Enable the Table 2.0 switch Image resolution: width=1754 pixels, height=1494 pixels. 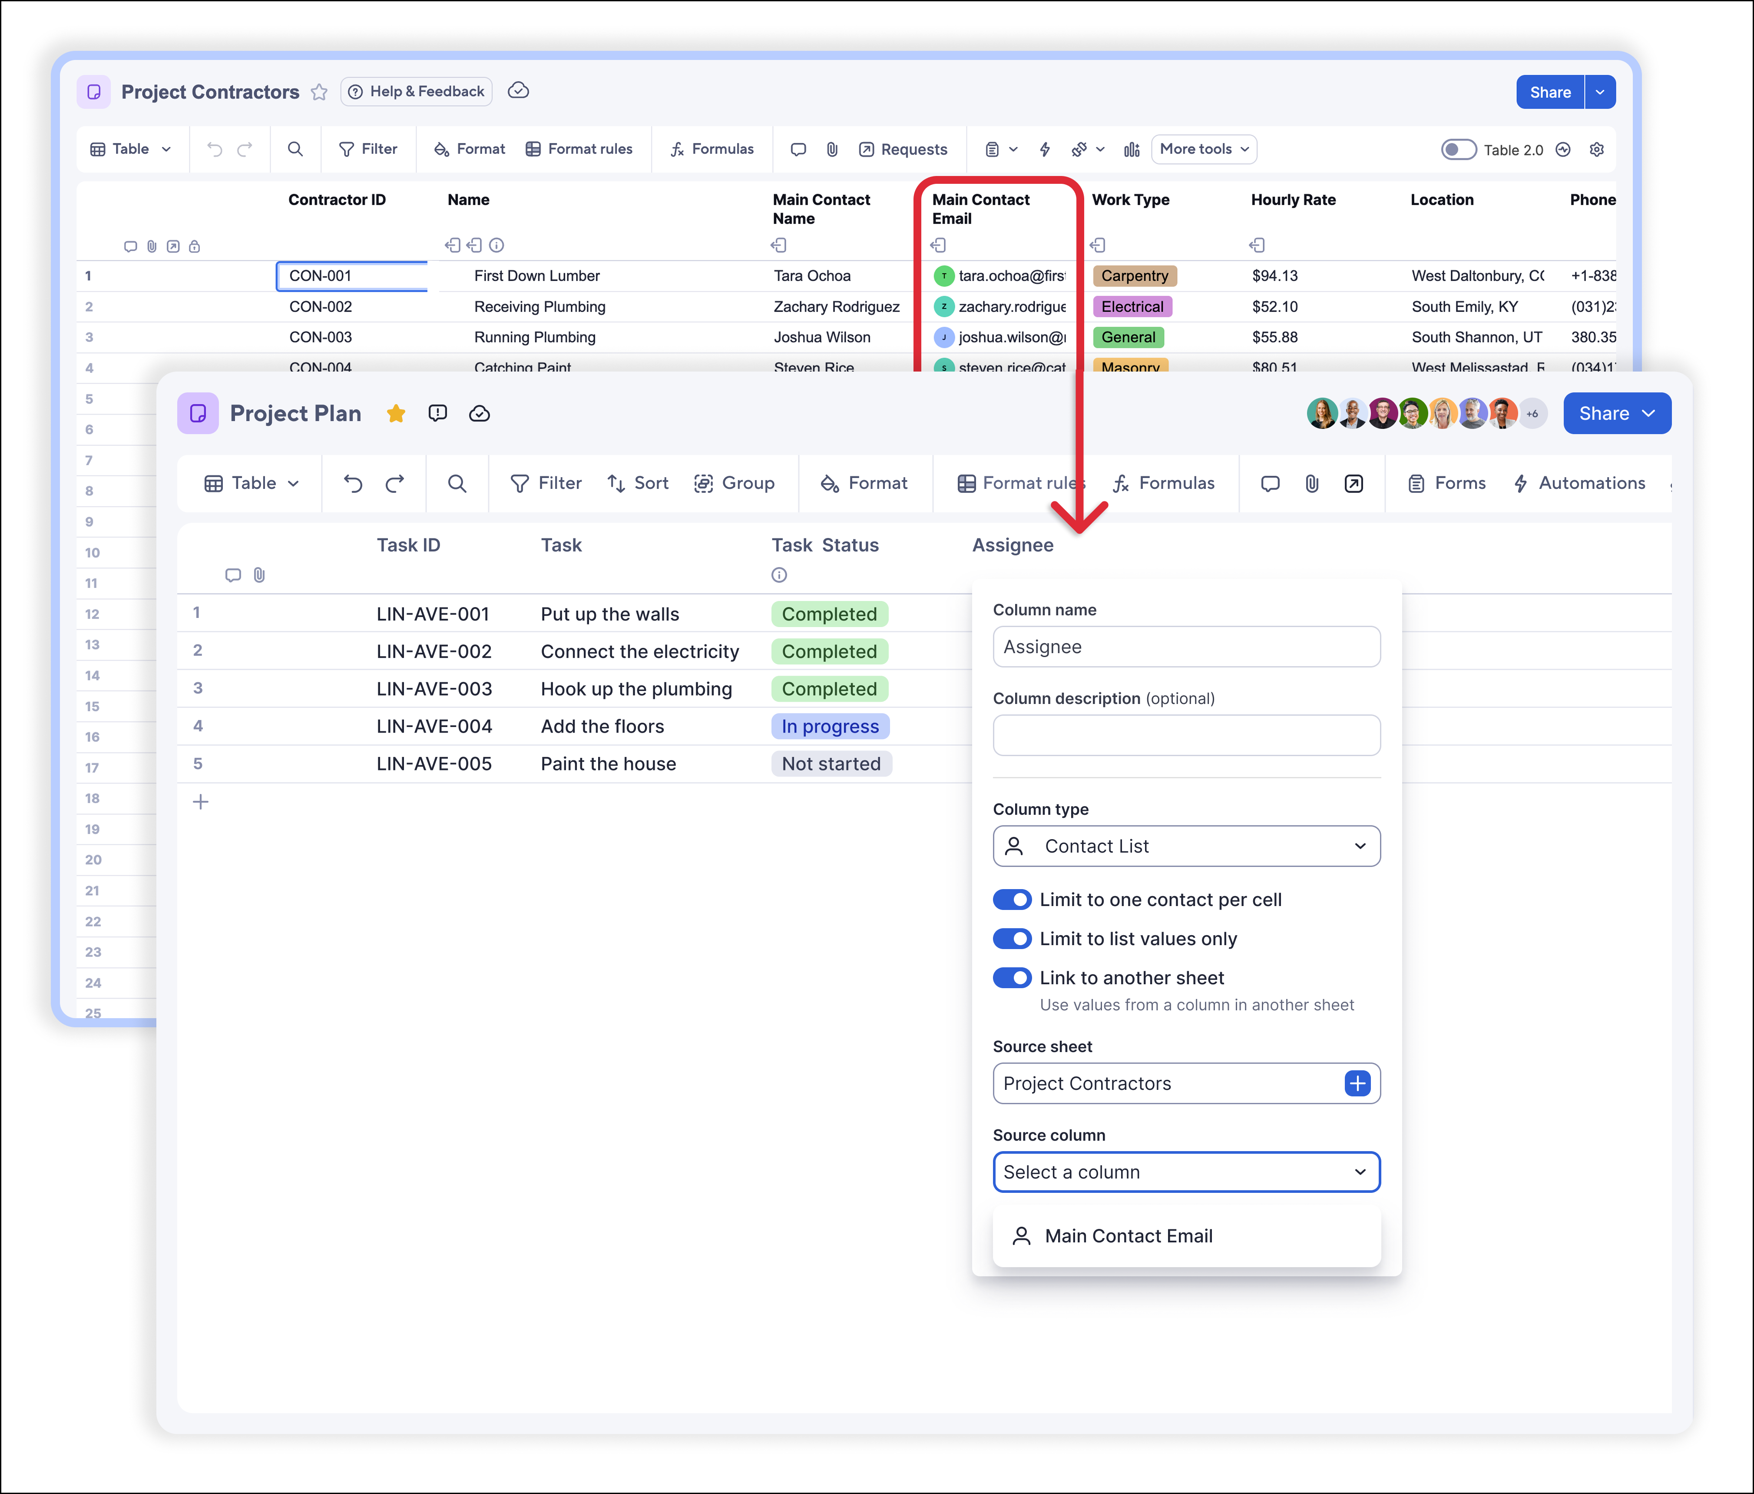click(1458, 149)
